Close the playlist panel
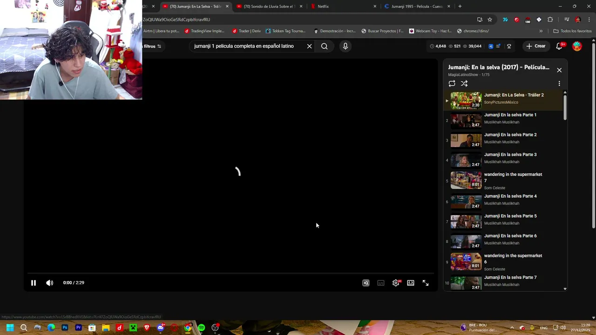596x335 pixels. point(559,70)
